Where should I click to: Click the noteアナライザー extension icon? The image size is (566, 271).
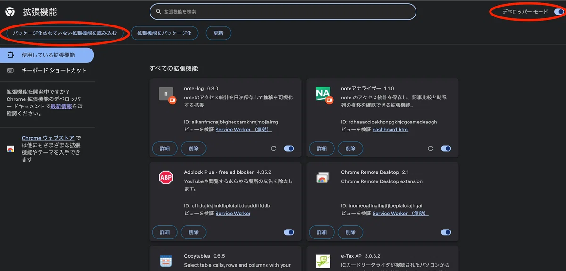tap(324, 95)
